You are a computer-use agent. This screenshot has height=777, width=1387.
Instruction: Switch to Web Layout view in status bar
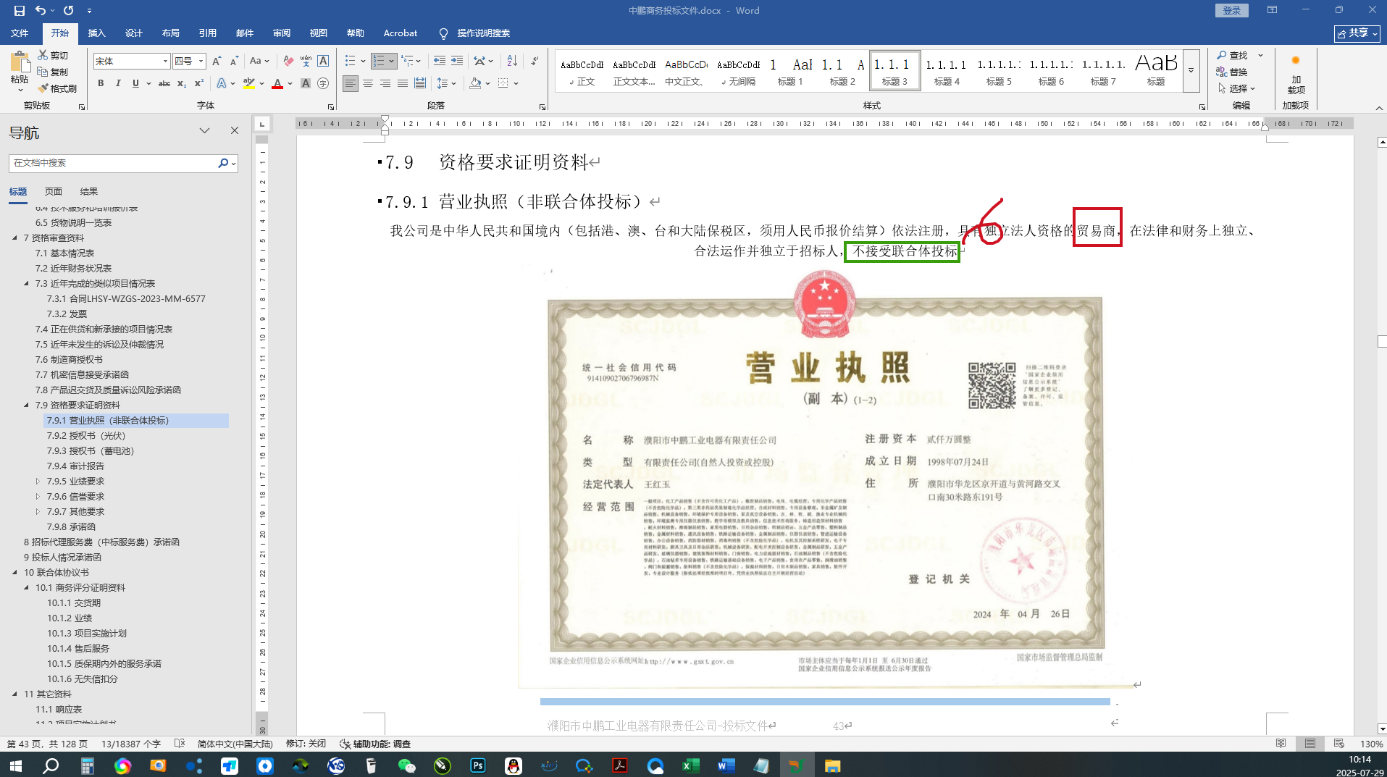[1338, 744]
